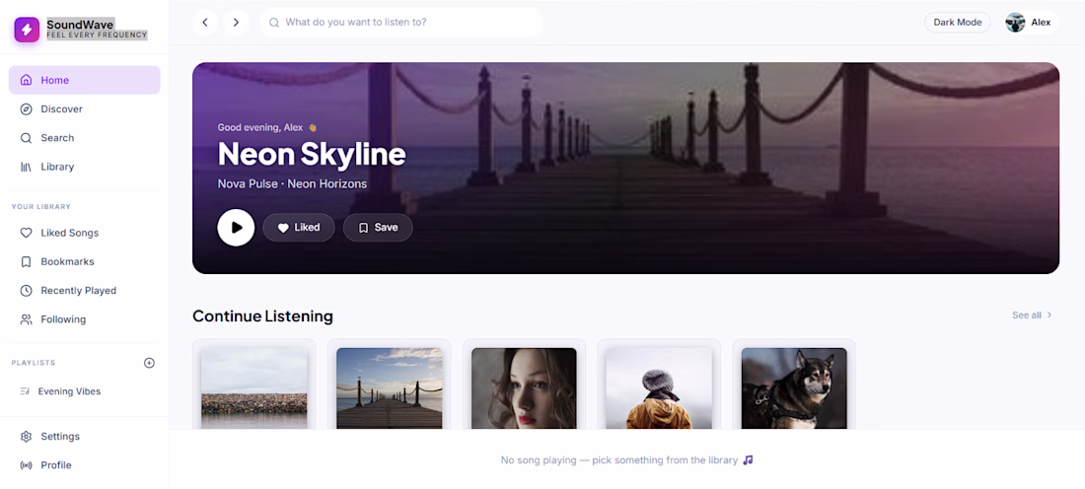This screenshot has width=1085, height=489.
Task: Click the Home house icon in sidebar
Action: click(27, 80)
